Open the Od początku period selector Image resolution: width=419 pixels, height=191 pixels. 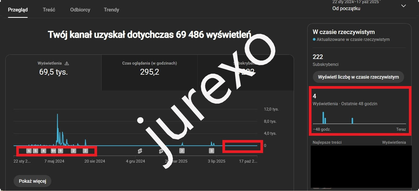[x=346, y=9]
